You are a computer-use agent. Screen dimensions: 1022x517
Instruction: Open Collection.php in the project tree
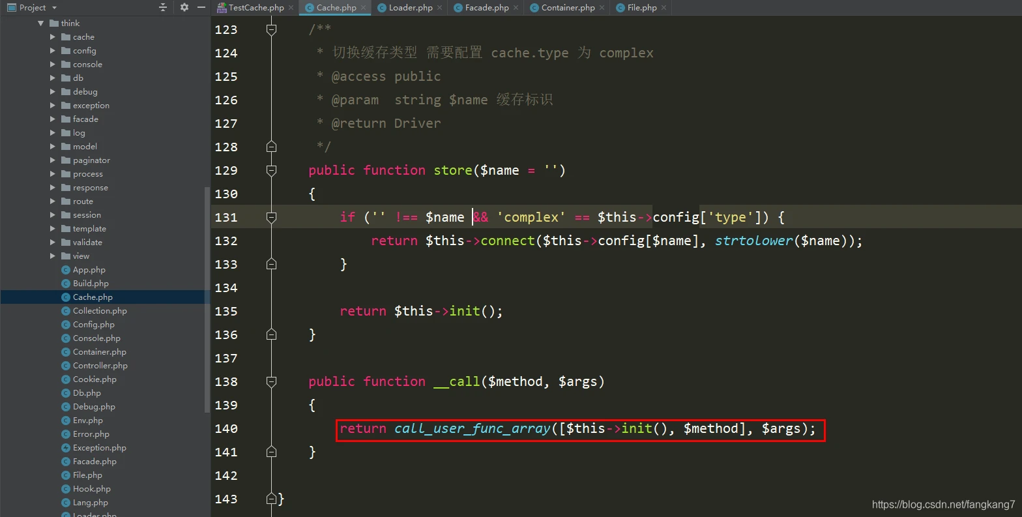click(x=100, y=310)
